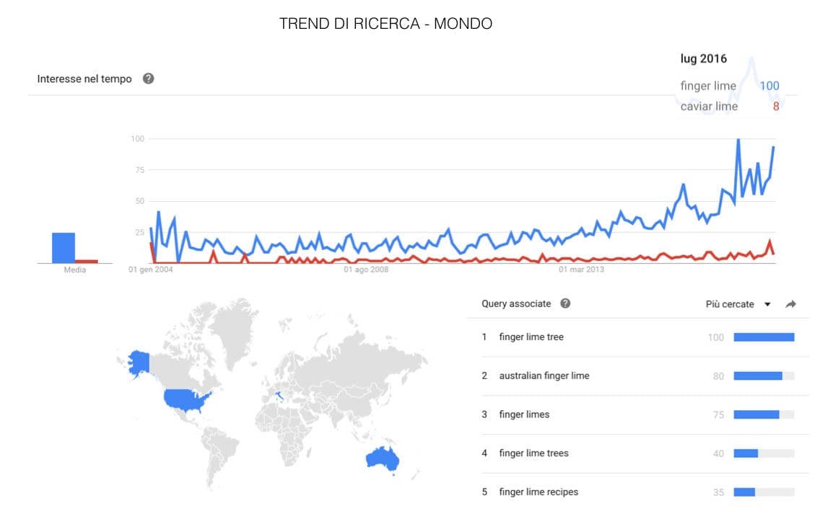Click the share arrow icon

click(790, 304)
